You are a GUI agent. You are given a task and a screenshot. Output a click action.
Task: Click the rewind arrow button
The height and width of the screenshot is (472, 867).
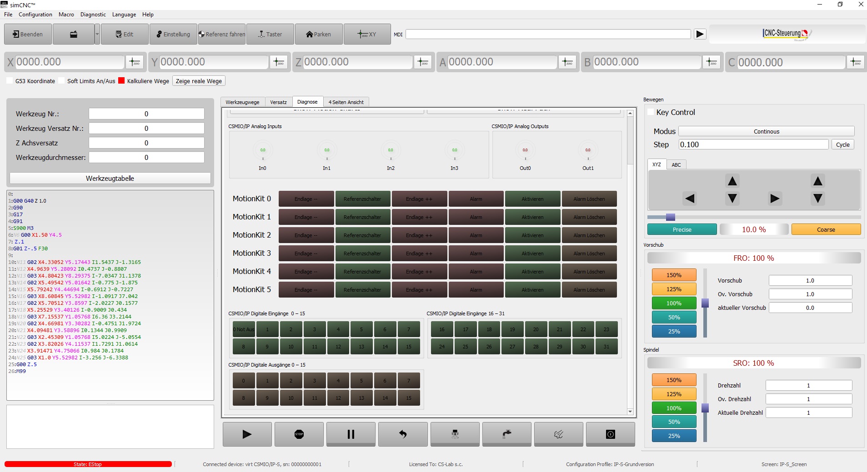click(x=402, y=434)
